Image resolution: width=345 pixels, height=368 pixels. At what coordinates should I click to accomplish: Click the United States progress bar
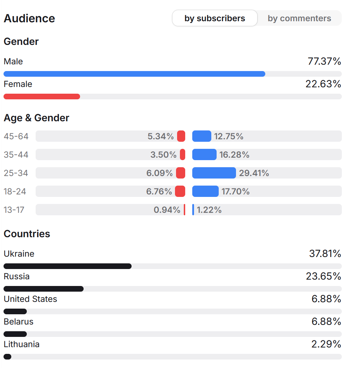(x=15, y=311)
